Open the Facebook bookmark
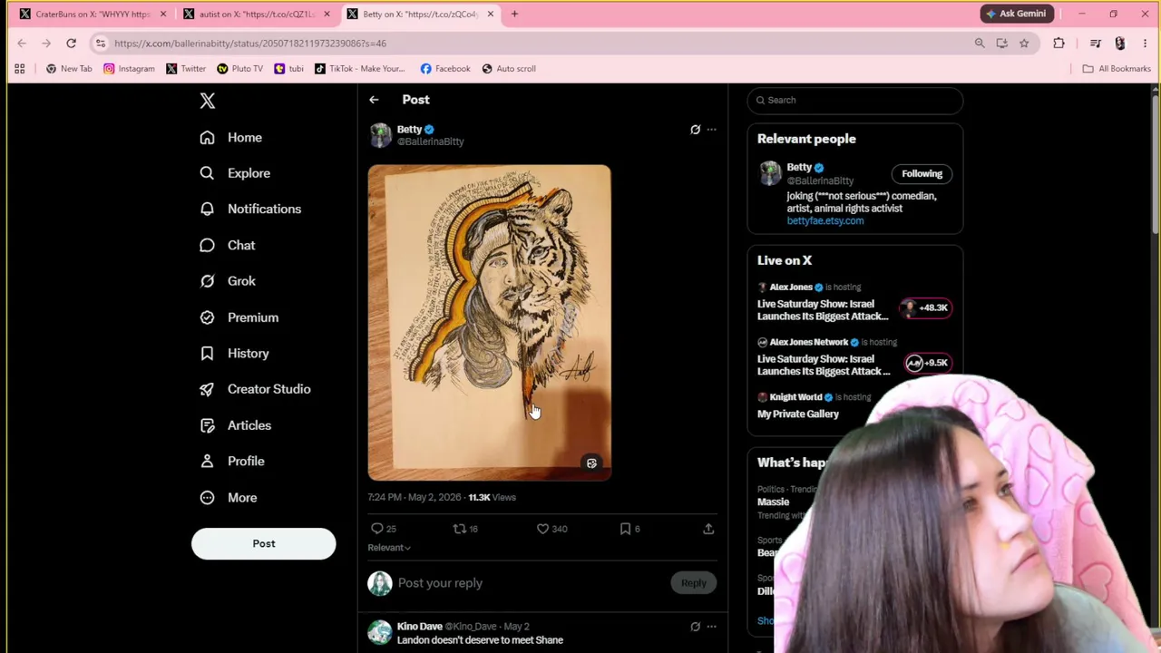This screenshot has height=653, width=1161. 445,69
